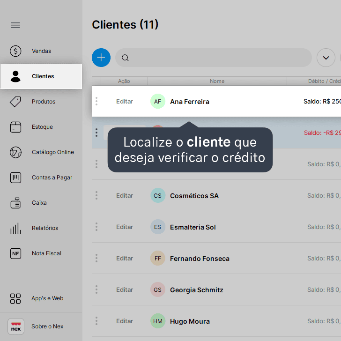The image size is (341, 341).
Task: Click Hugo Moura's Saldo value
Action: pos(324,321)
